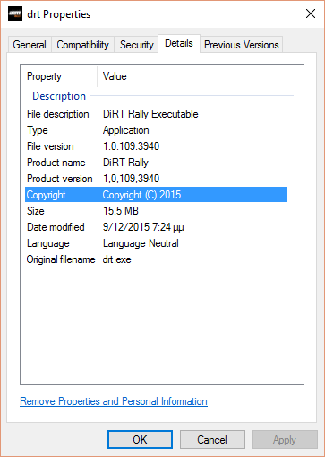Go to the Security tab
Viewport: 325px width, 457px height.
point(137,45)
